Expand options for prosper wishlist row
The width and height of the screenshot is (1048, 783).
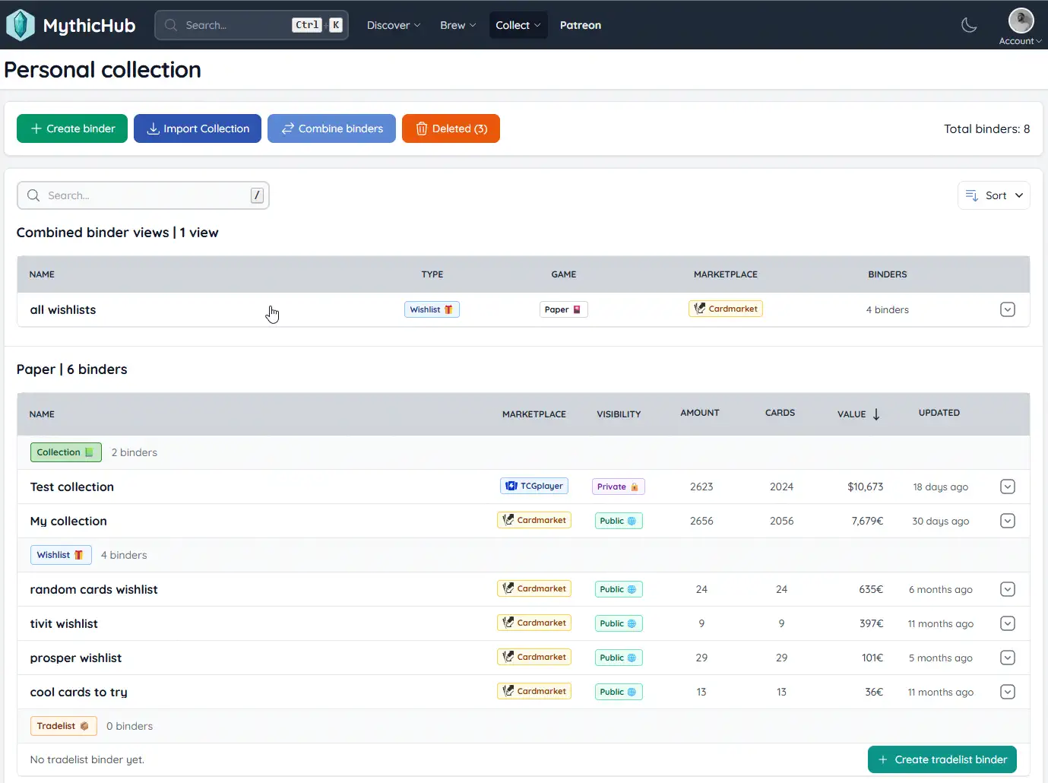[x=1008, y=658]
